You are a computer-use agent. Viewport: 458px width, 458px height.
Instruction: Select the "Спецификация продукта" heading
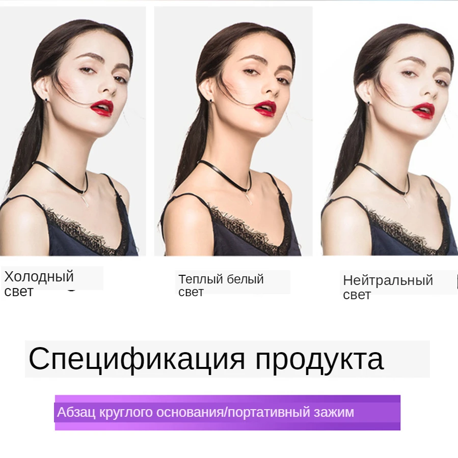tap(206, 359)
